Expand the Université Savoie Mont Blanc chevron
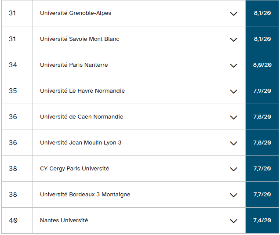 tap(233, 40)
